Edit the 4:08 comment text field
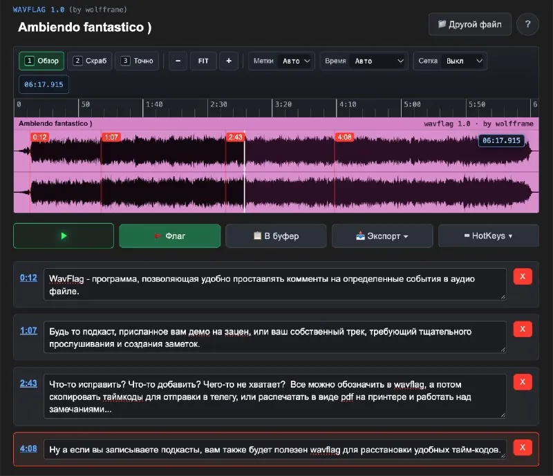553x476 pixels. point(275,450)
